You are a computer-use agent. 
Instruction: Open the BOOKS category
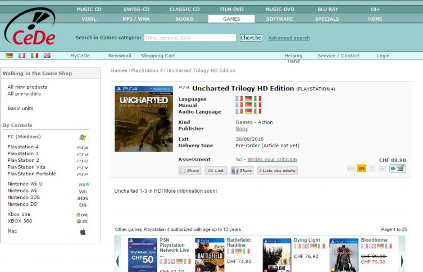pos(184,19)
